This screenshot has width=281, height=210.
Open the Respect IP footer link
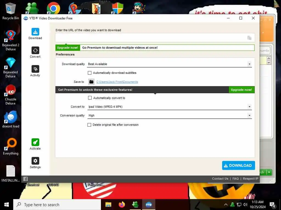click(x=250, y=179)
